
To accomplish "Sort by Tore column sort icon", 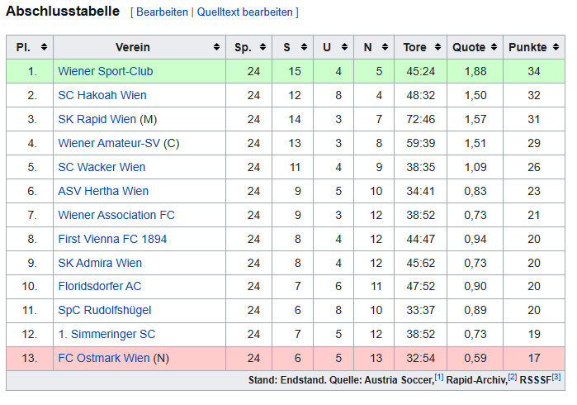I will (437, 47).
